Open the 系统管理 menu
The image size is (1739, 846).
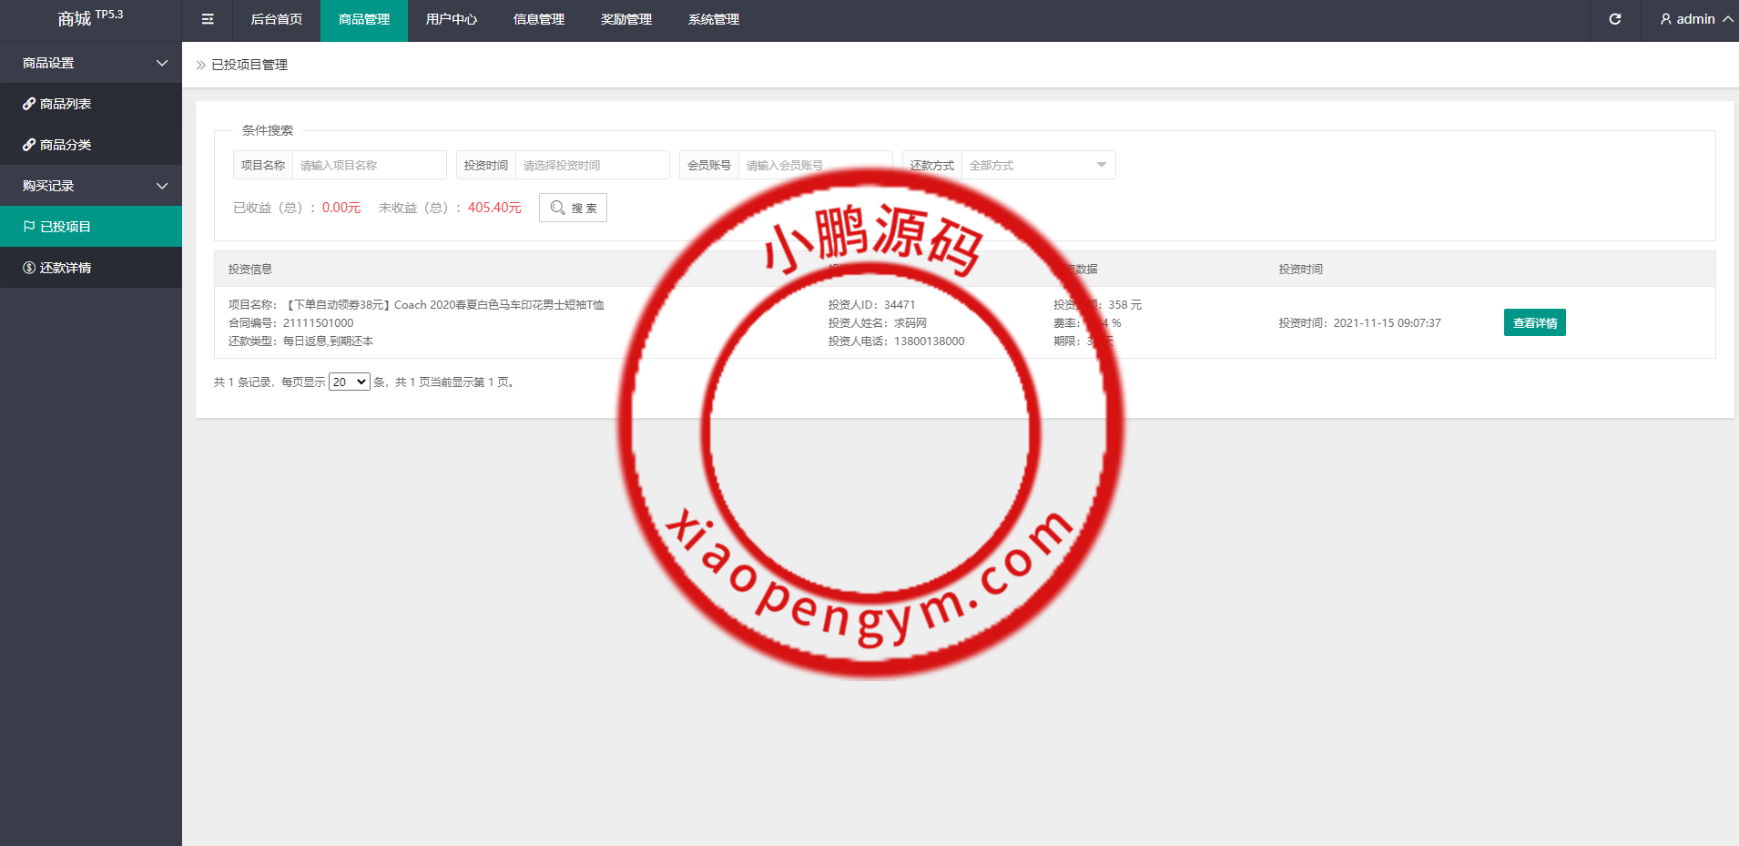pyautogui.click(x=713, y=19)
